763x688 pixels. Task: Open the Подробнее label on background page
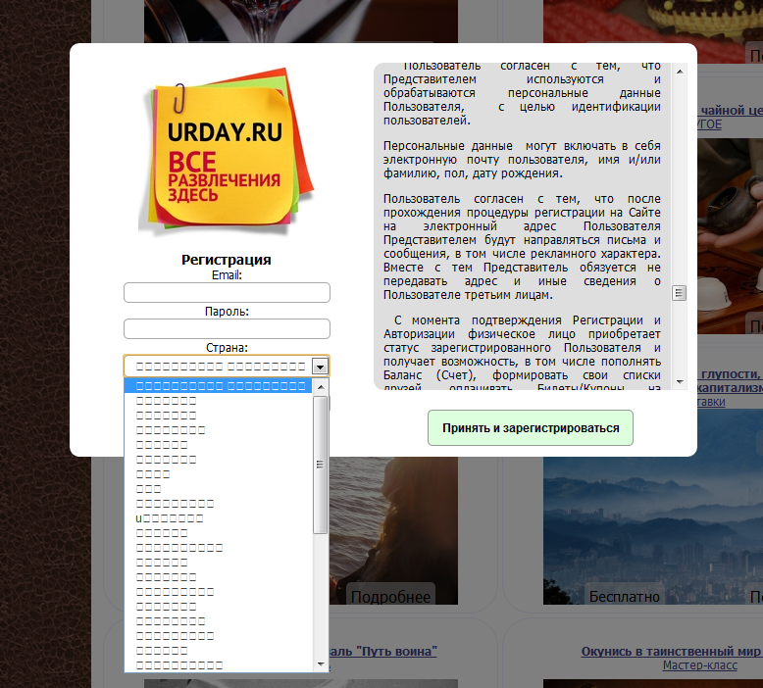tap(390, 597)
